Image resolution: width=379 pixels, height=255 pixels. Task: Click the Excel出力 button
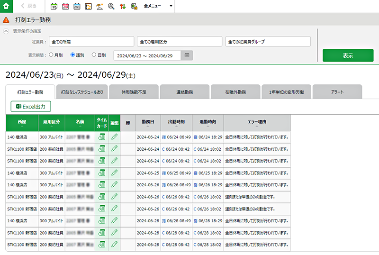click(x=31, y=107)
